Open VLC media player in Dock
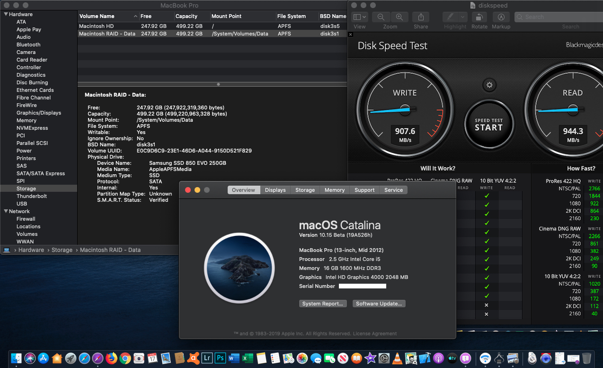Screen dimensions: 603x368 tap(398, 358)
